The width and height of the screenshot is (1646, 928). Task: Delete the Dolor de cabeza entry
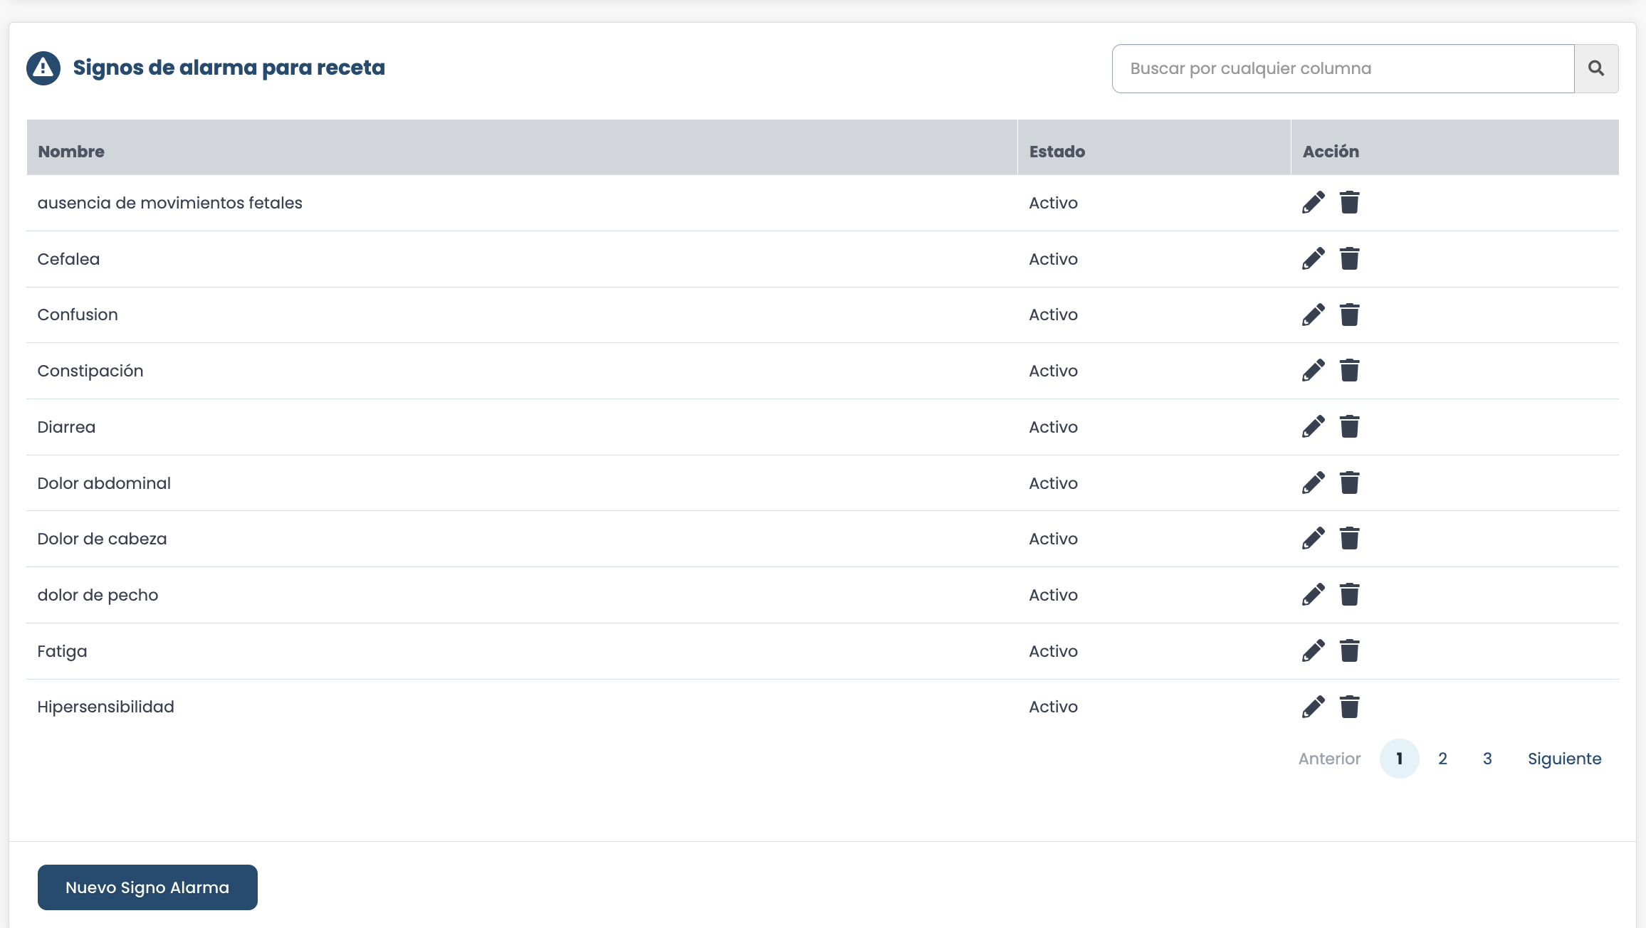tap(1350, 539)
